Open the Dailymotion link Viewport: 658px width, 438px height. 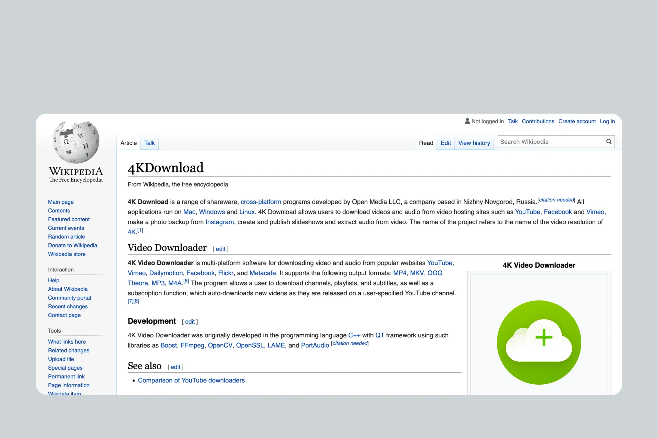coord(166,273)
